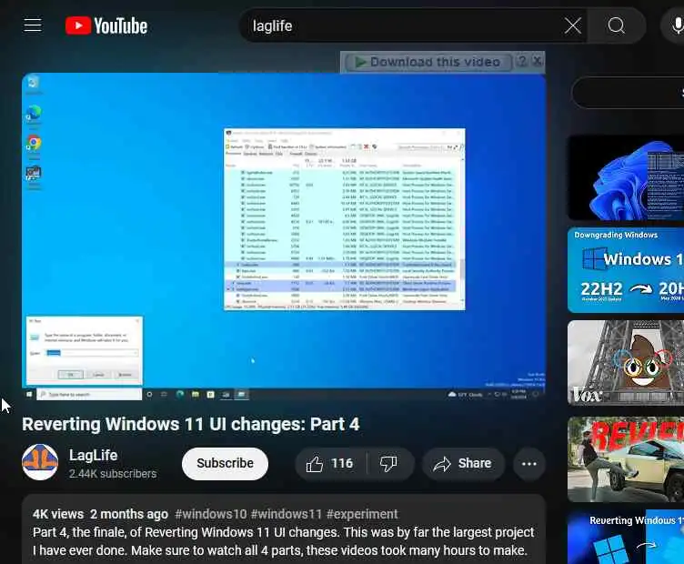The image size is (684, 564).
Task: Open the Reverting Windows 11 recommended thumbnail
Action: pyautogui.click(x=626, y=538)
